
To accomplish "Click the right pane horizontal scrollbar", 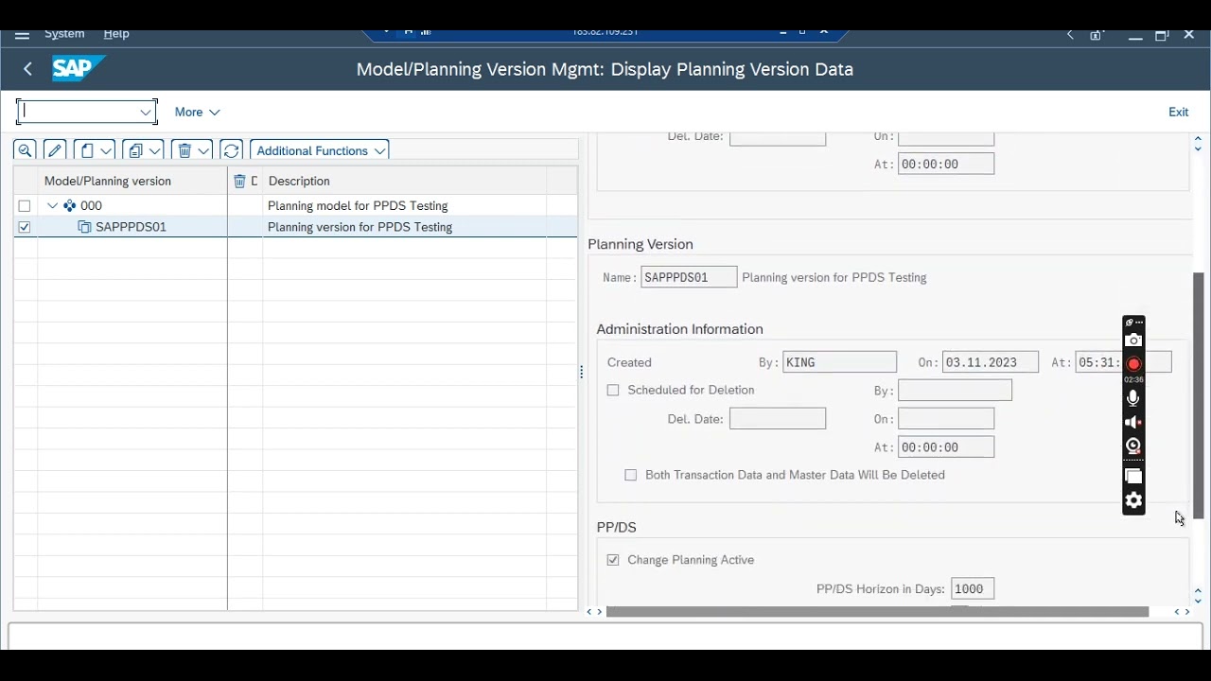I will (x=877, y=612).
